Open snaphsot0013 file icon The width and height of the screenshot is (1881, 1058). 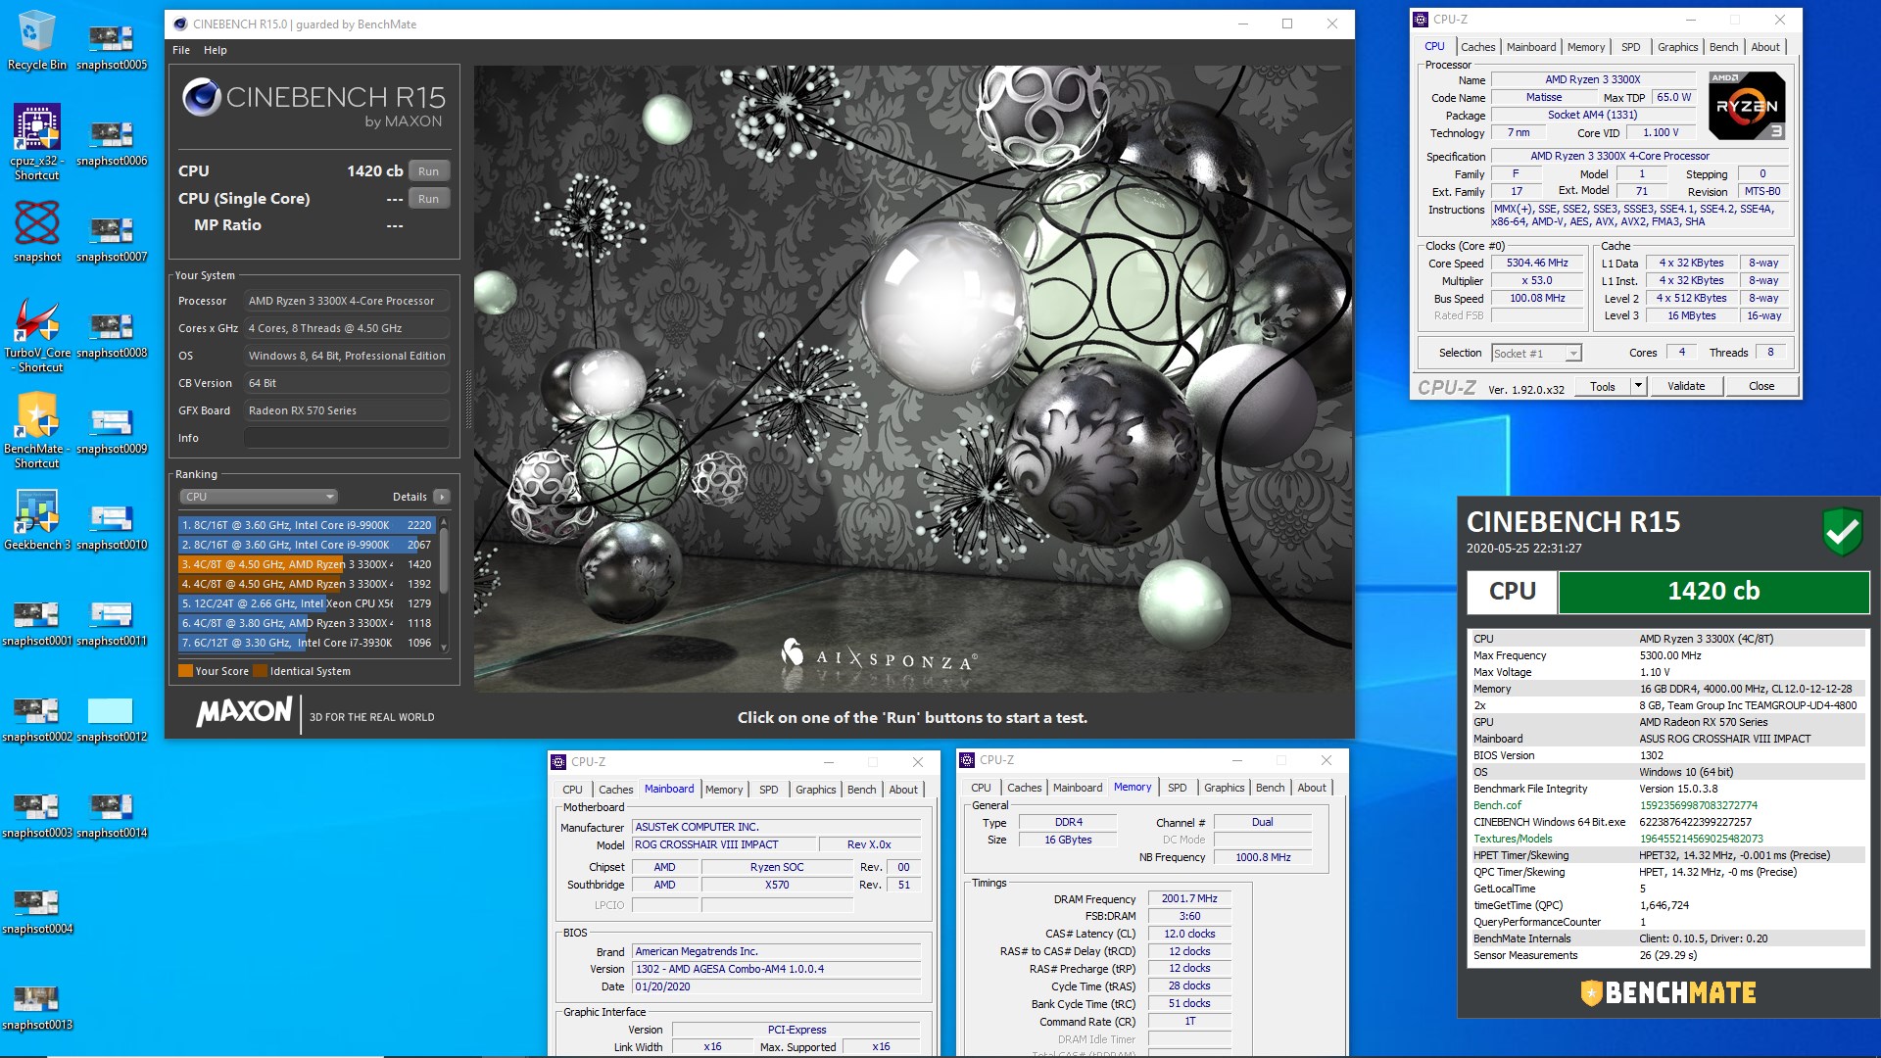[x=36, y=1007]
